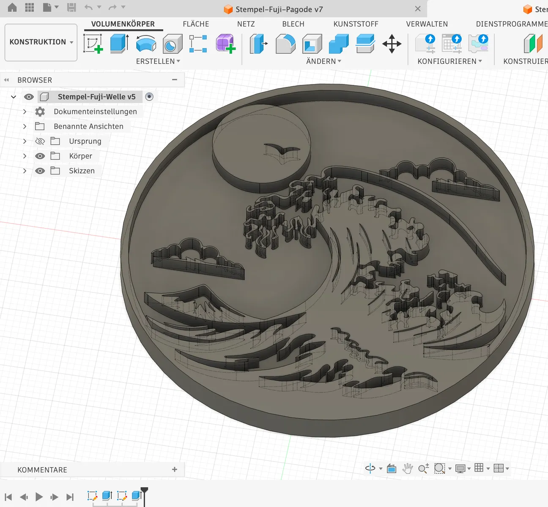Select the KONSTRUIEREN plane tool
548x507 pixels.
pos(533,44)
